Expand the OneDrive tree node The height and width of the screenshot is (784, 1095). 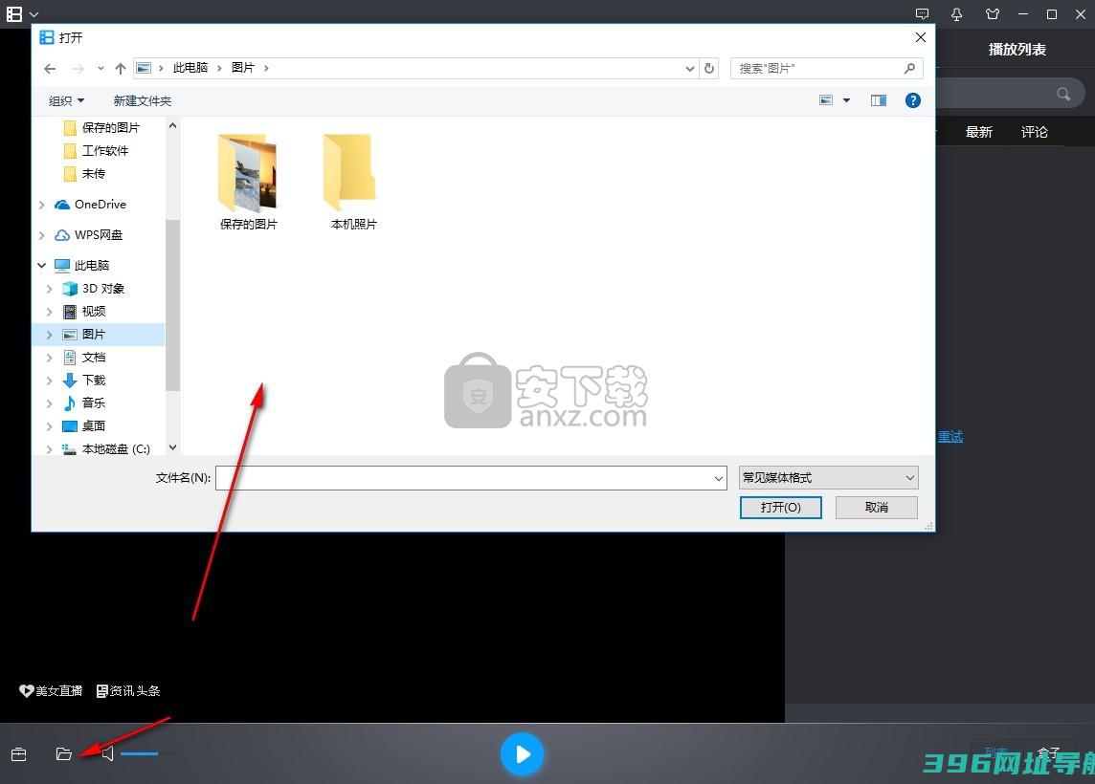click(41, 205)
